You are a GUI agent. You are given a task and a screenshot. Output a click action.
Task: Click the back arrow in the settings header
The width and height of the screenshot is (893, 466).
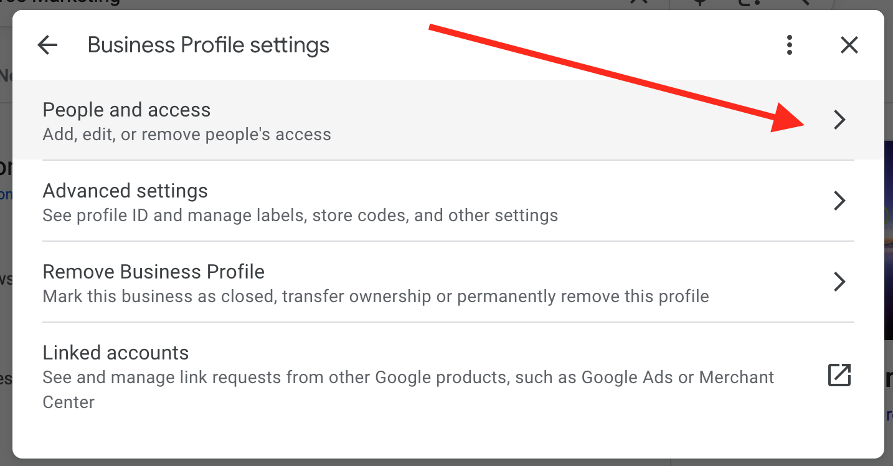click(47, 45)
